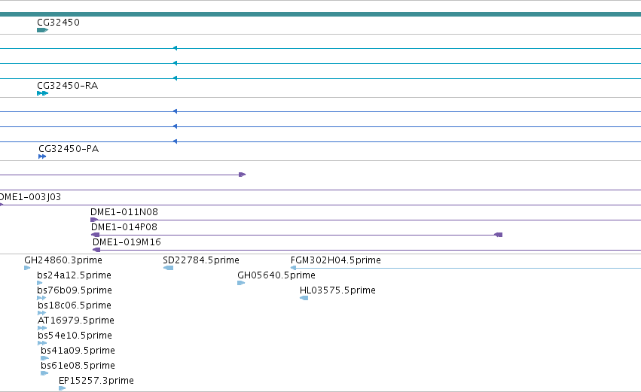Click the CG32450-RA transcript glyph
The height and width of the screenshot is (392, 641).
click(x=42, y=93)
